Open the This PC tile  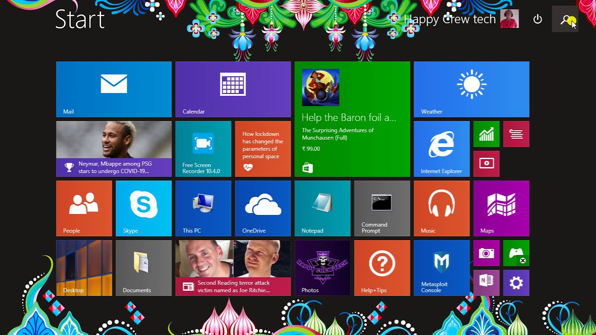click(203, 208)
